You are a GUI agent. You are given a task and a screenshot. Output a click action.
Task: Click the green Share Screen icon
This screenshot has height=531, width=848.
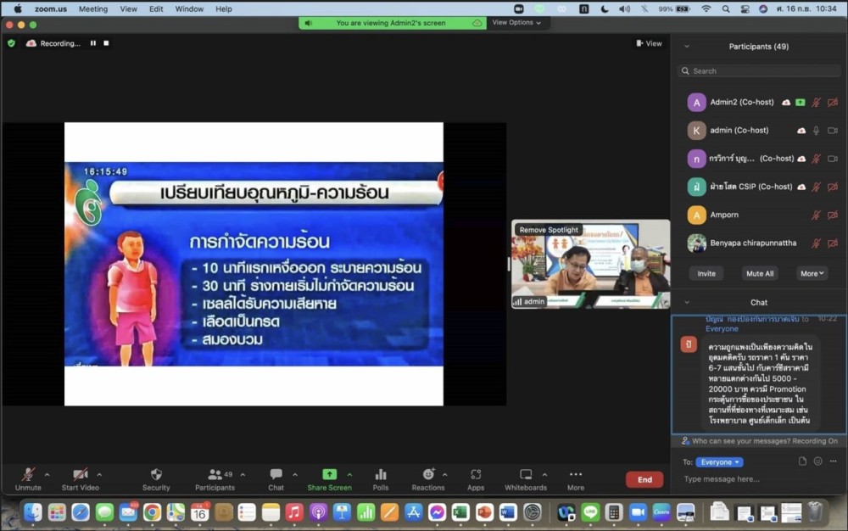pyautogui.click(x=329, y=475)
